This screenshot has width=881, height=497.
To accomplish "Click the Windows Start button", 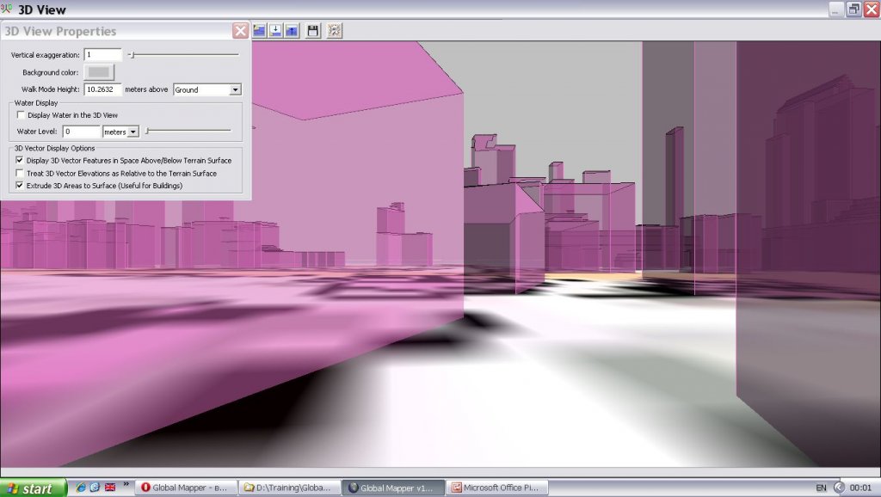I will 34,488.
